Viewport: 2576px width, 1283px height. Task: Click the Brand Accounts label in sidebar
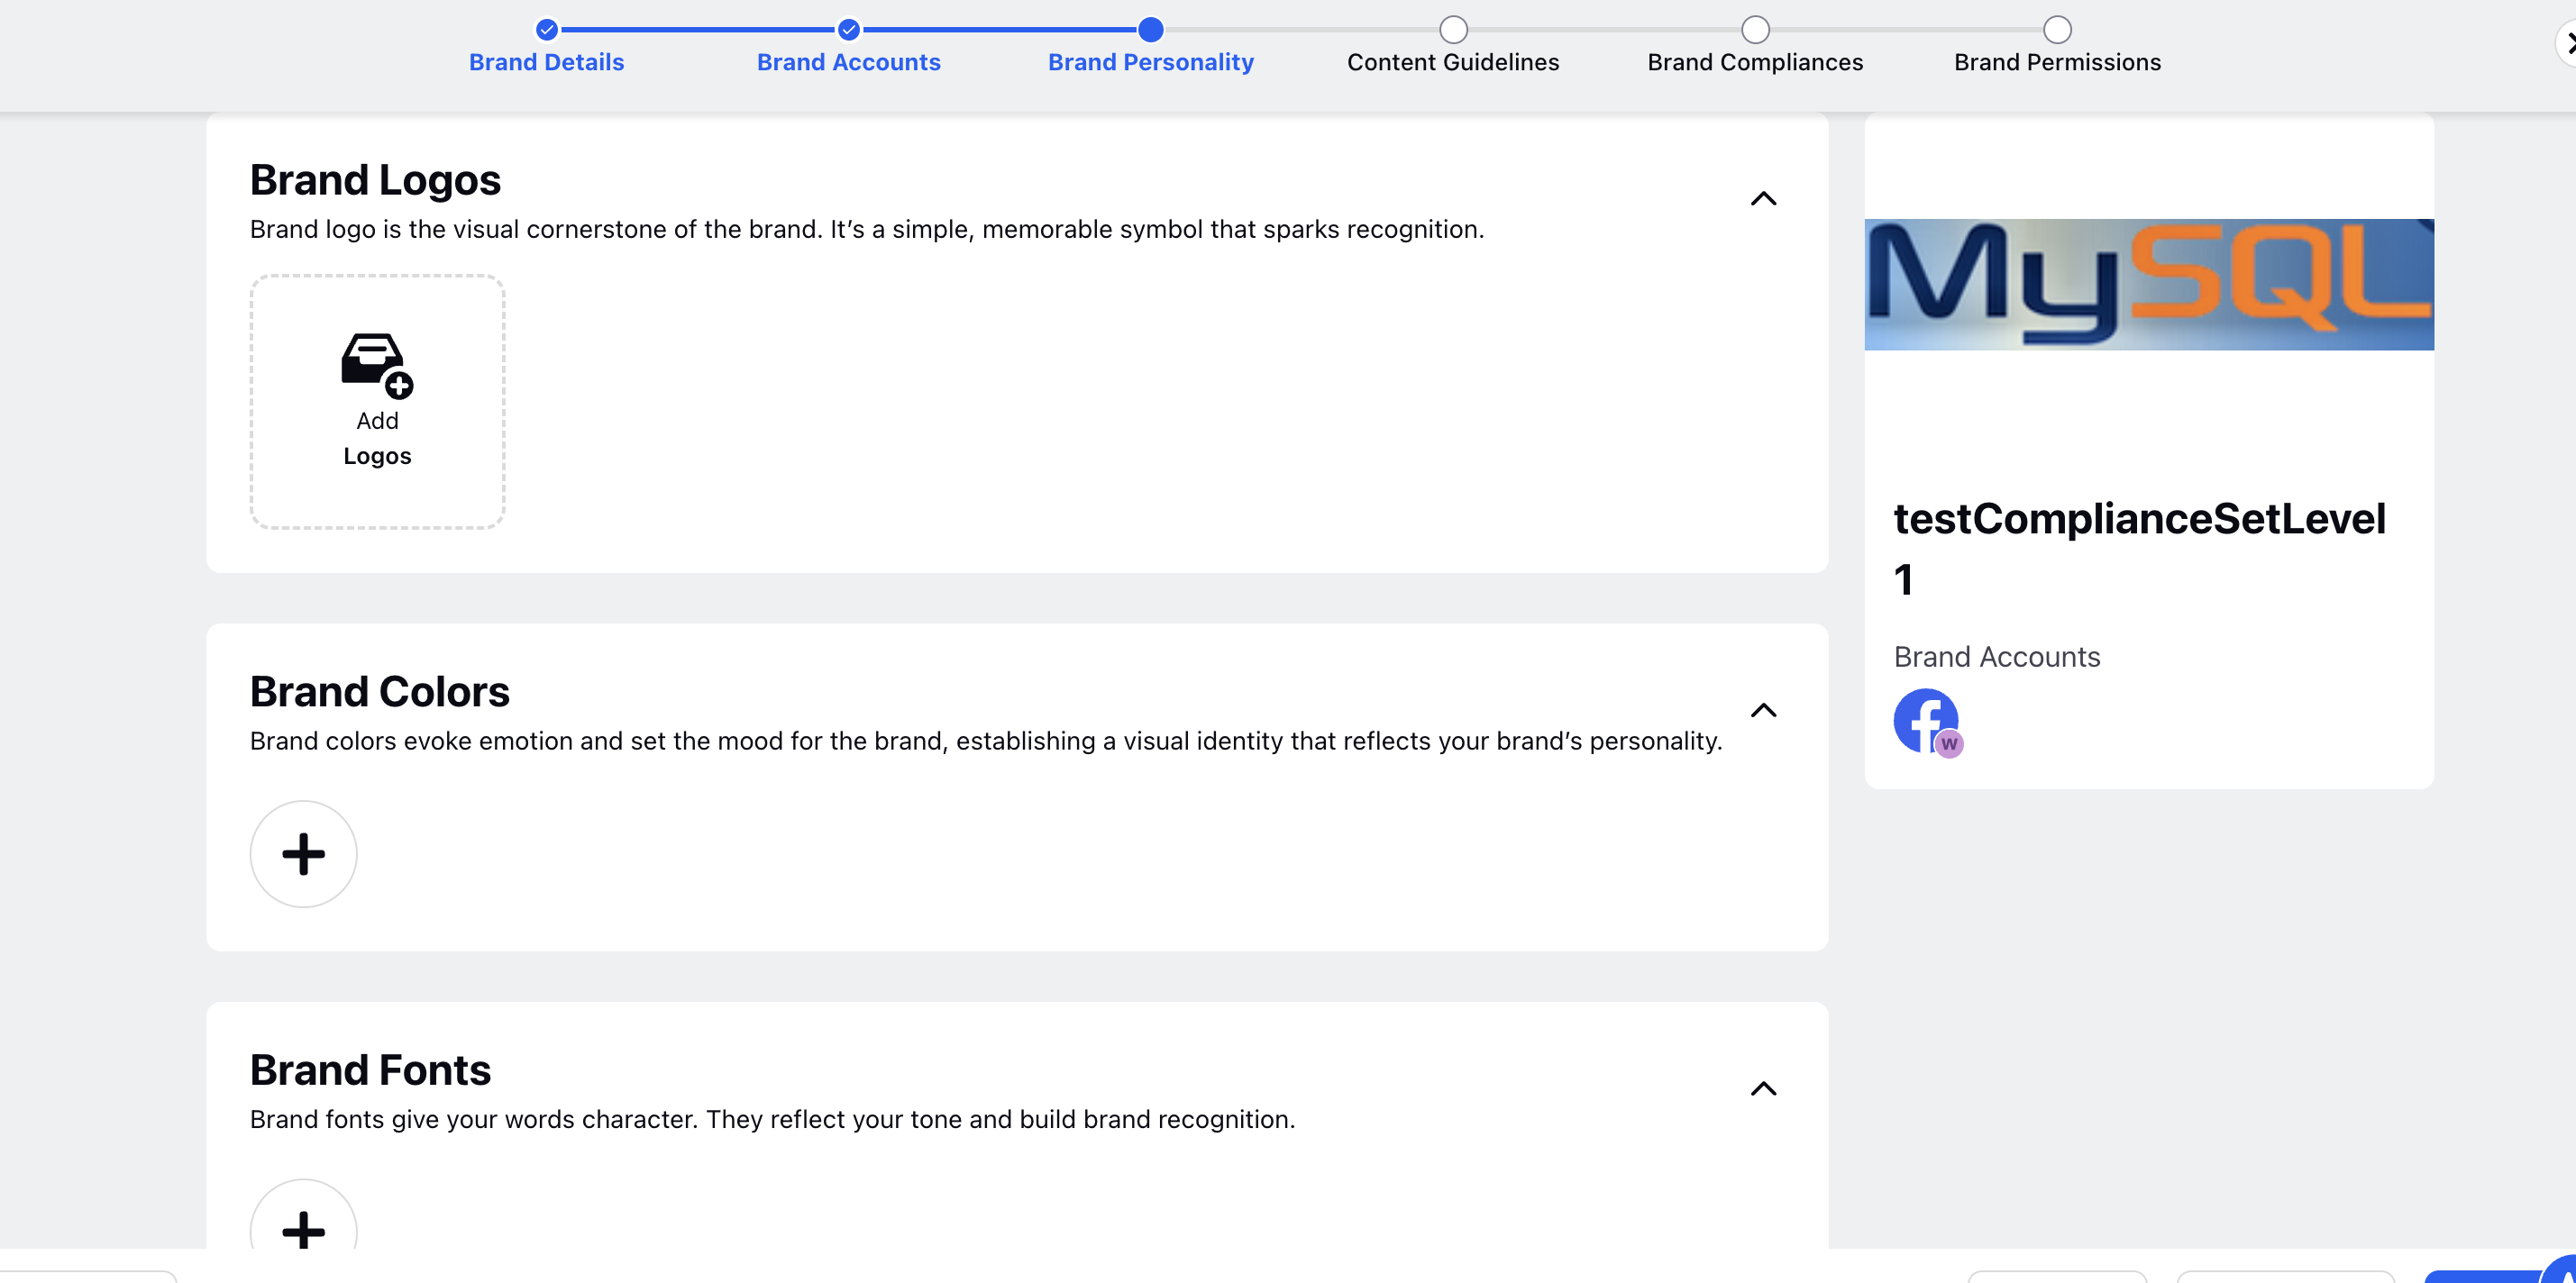click(1996, 656)
